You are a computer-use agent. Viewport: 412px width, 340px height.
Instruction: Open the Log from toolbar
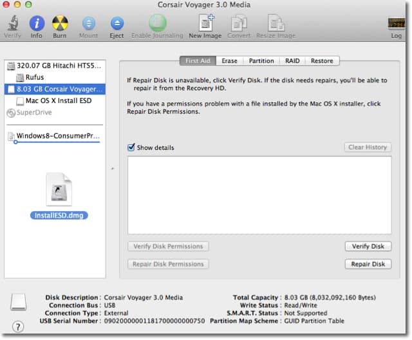(x=397, y=23)
